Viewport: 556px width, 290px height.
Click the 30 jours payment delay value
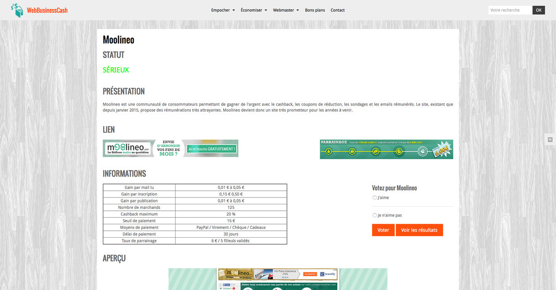[231, 234]
